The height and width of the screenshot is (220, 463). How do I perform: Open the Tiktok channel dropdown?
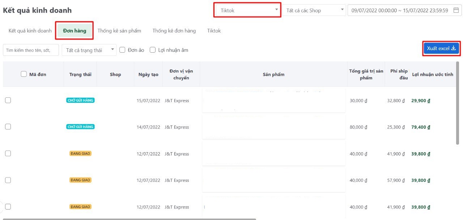[247, 10]
